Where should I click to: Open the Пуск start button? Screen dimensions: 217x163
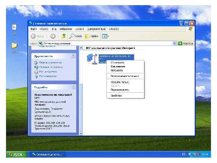pos(17,154)
